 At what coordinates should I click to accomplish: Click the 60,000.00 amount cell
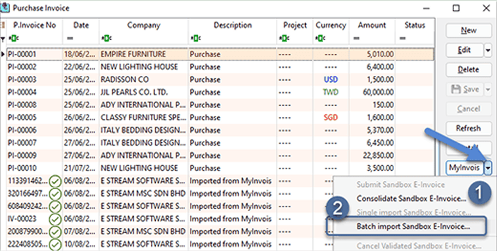point(372,92)
